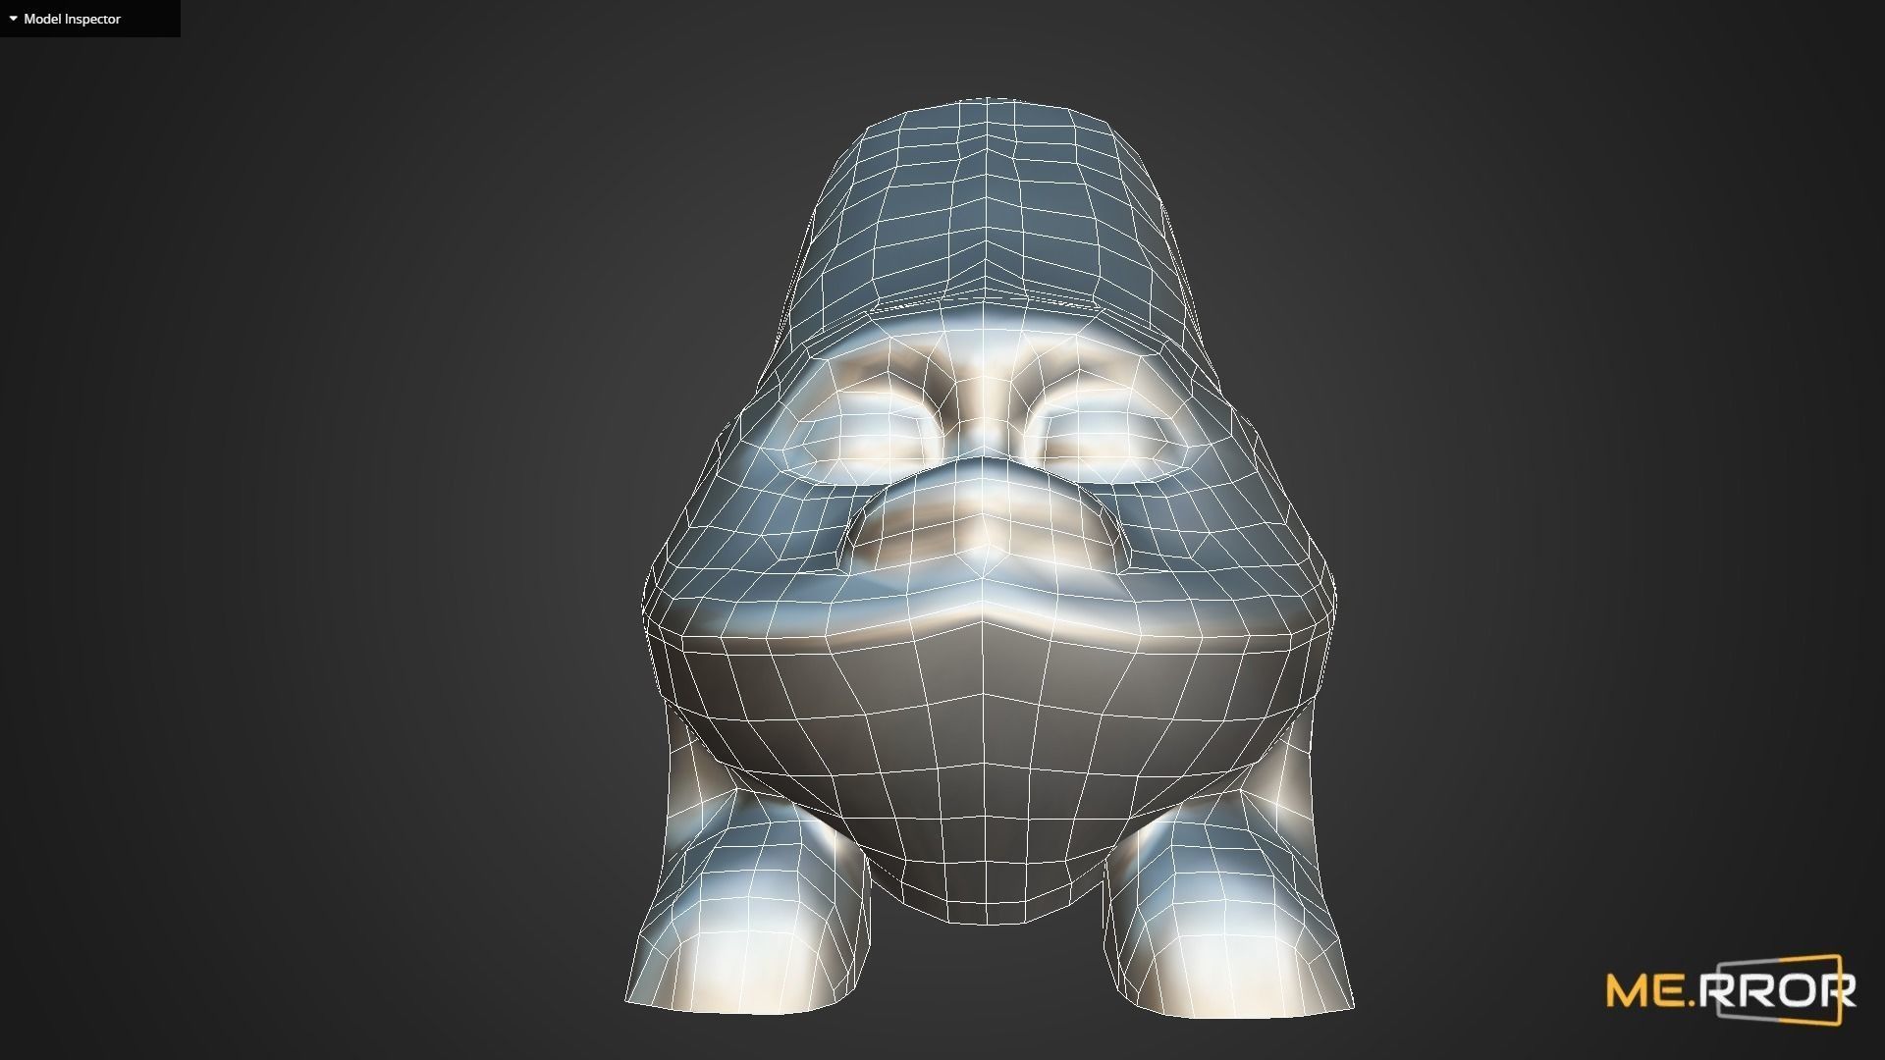The image size is (1885, 1060).
Task: Click the protruding snout of the model
Action: (x=985, y=525)
